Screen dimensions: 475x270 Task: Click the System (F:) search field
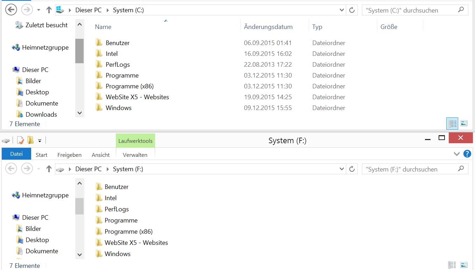click(410, 169)
